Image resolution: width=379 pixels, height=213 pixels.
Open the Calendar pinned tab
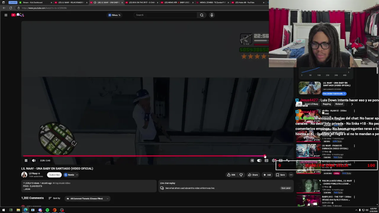coord(13,2)
